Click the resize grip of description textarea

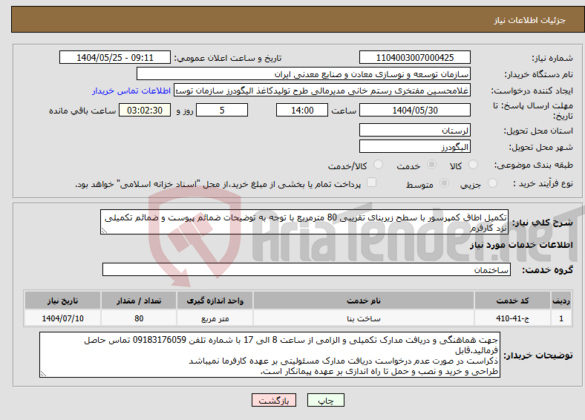click(104, 231)
